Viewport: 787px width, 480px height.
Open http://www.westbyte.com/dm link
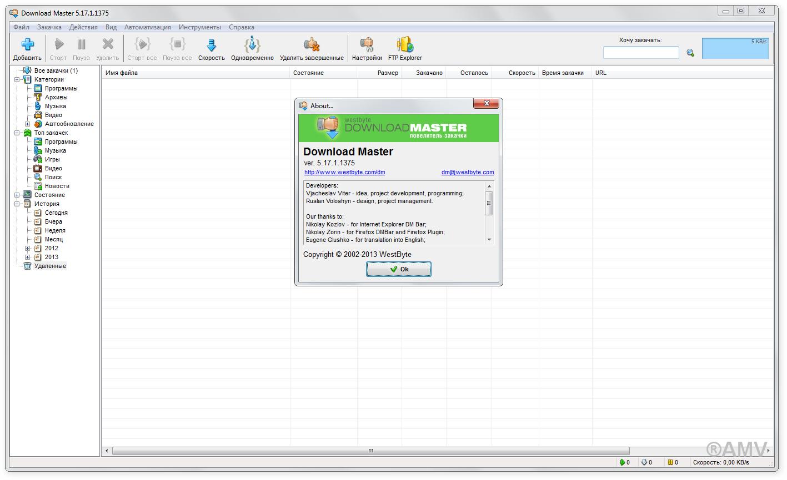[x=344, y=172]
